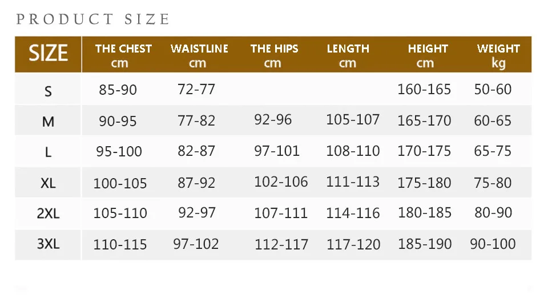Click the WAISTLINE cm column header
This screenshot has width=548, height=302.
199,55
